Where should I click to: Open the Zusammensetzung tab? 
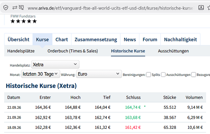click(x=96, y=39)
